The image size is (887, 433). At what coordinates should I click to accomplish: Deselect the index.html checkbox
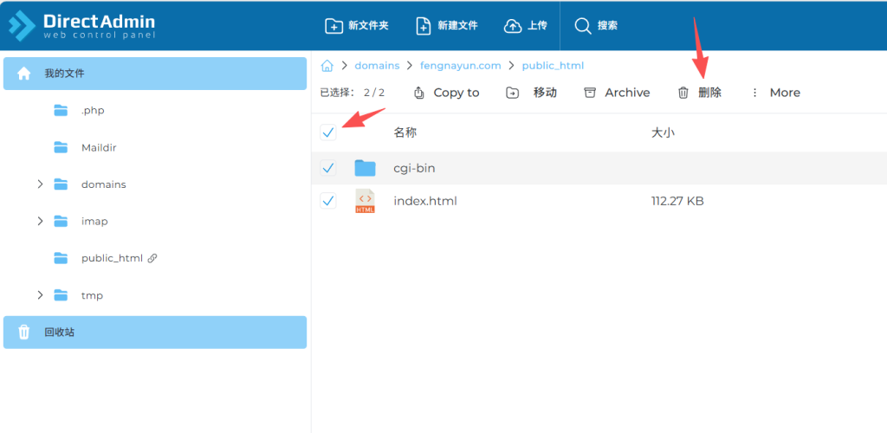pos(328,201)
